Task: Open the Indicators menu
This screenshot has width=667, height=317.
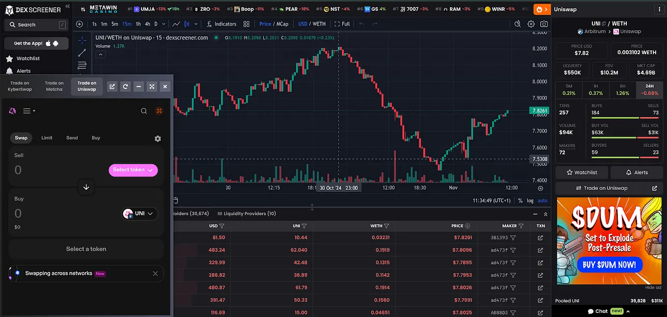Action: coord(222,24)
